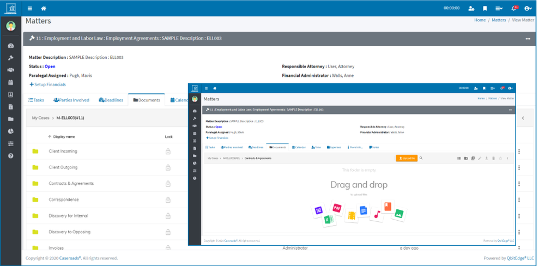
Task: Open the Client Incoming folder
Action: pyautogui.click(x=63, y=151)
